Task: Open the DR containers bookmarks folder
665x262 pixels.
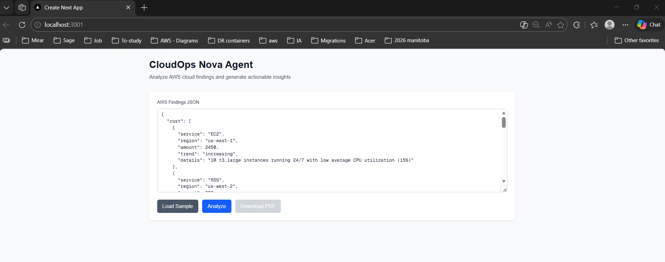Action: [x=229, y=40]
